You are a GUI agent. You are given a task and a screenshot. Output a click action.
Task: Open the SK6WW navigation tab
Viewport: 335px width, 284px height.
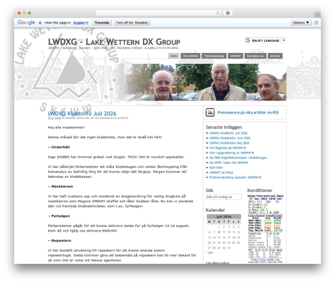pos(235,56)
